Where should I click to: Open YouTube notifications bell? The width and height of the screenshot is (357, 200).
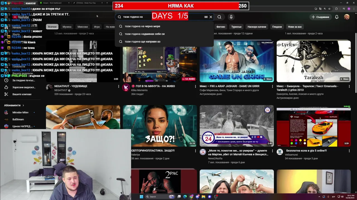coord(337,17)
